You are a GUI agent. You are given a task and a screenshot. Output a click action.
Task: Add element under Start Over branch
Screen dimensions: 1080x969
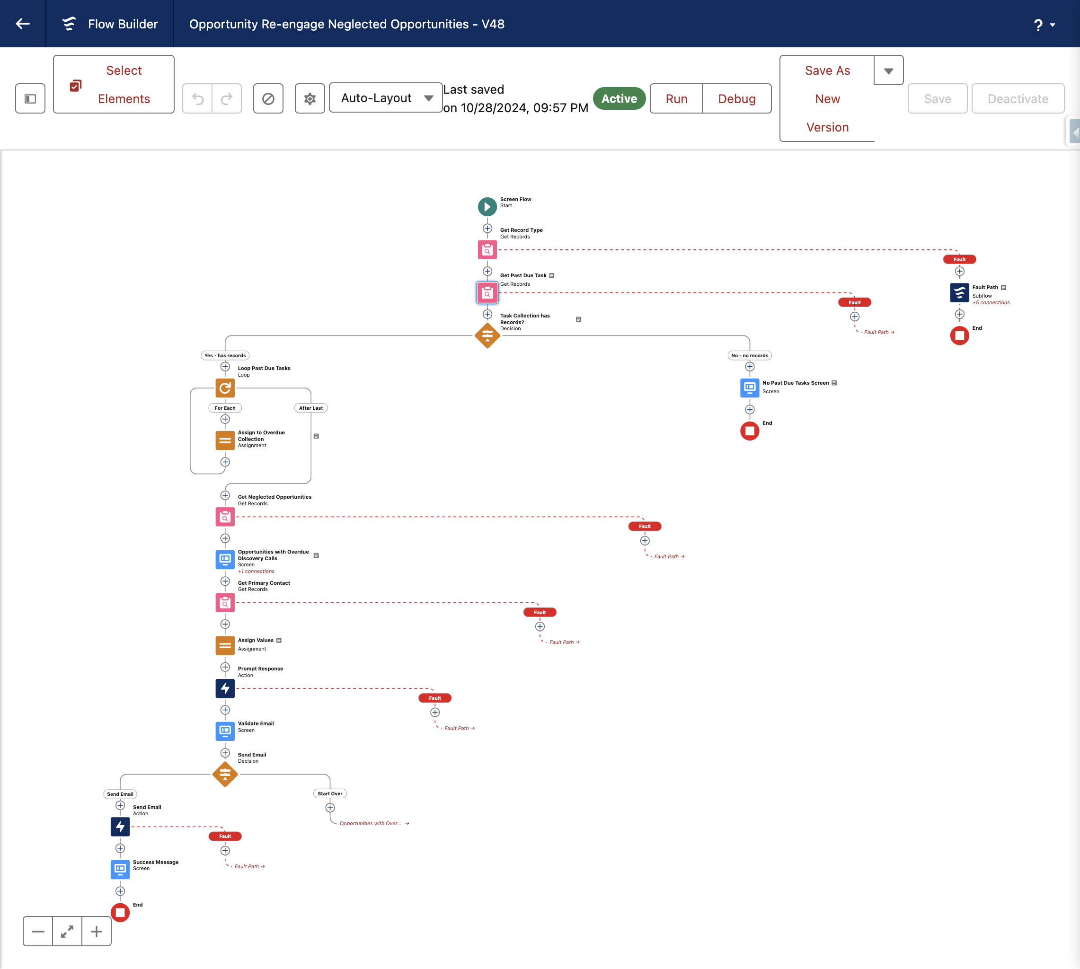(330, 808)
